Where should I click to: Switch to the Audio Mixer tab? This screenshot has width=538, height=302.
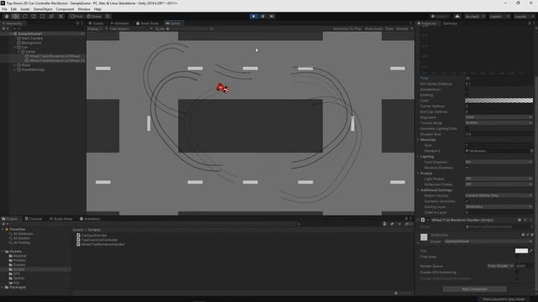tap(61, 219)
